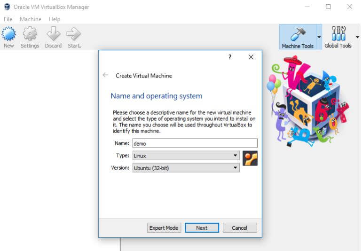The height and width of the screenshot is (251, 362).
Task: Click the Discard toolbar icon
Action: [53, 37]
